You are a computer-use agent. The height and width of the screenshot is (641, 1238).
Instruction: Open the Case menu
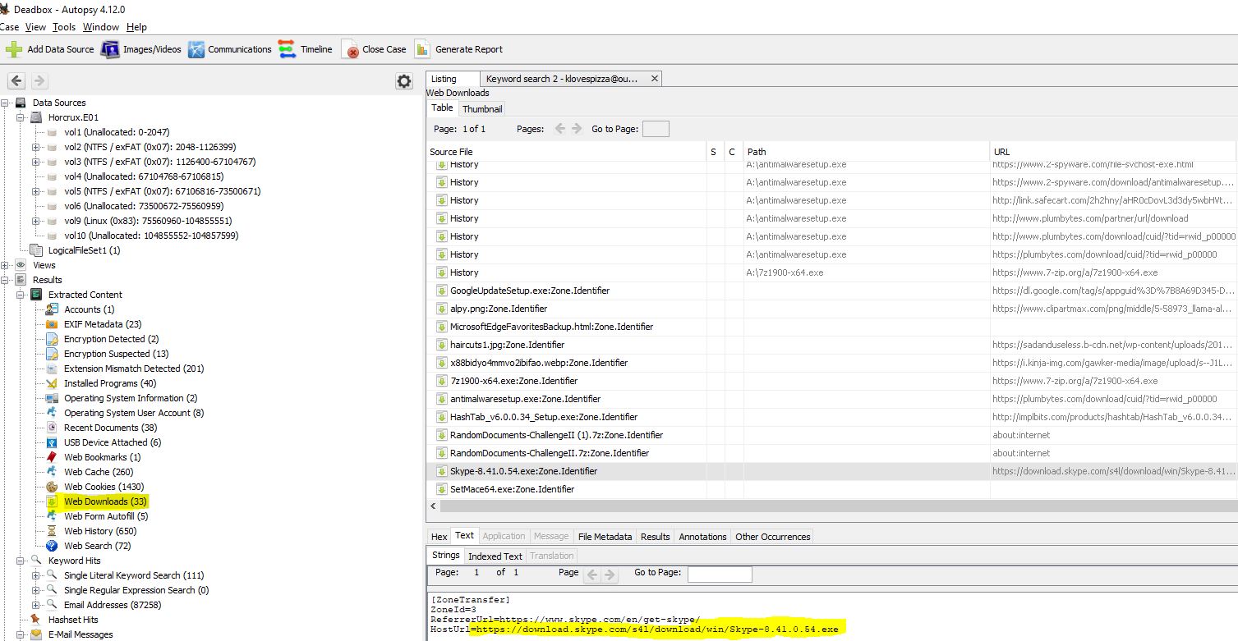click(9, 27)
